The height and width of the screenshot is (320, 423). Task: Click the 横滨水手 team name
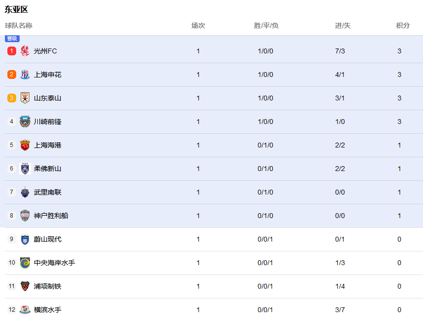click(48, 310)
